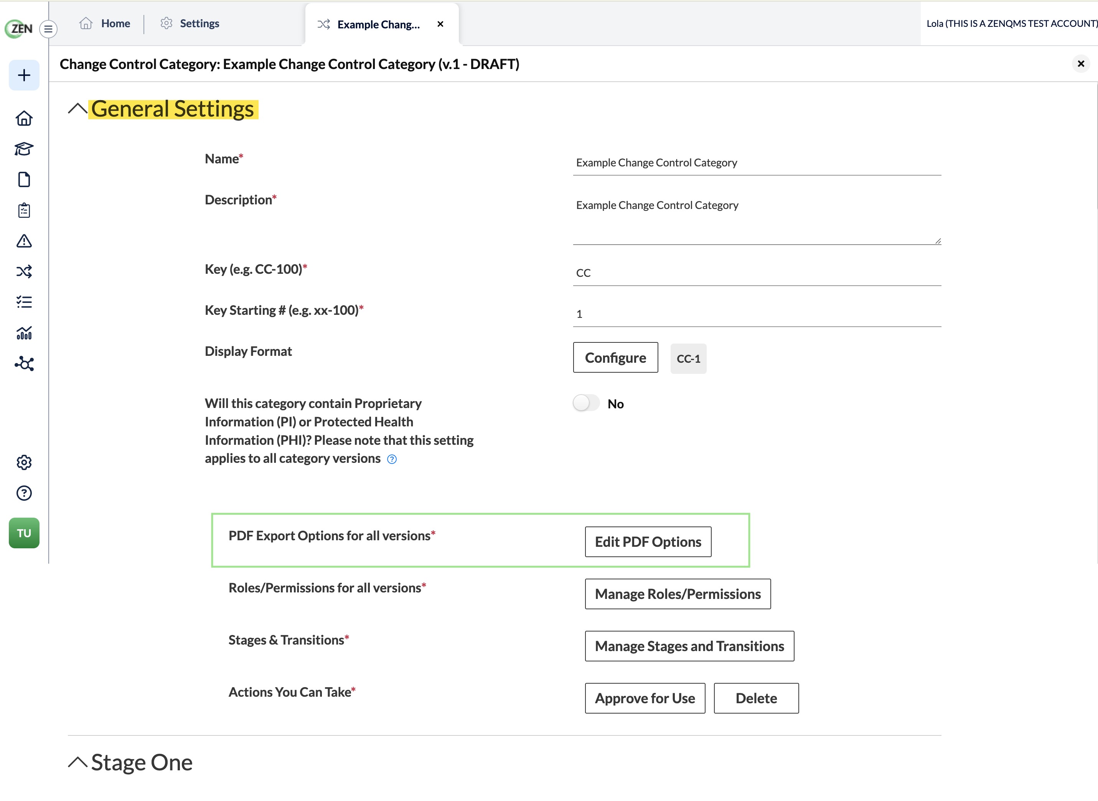This screenshot has height=801, width=1098.
Task: Open the analytics chart icon in sidebar
Action: click(x=24, y=333)
